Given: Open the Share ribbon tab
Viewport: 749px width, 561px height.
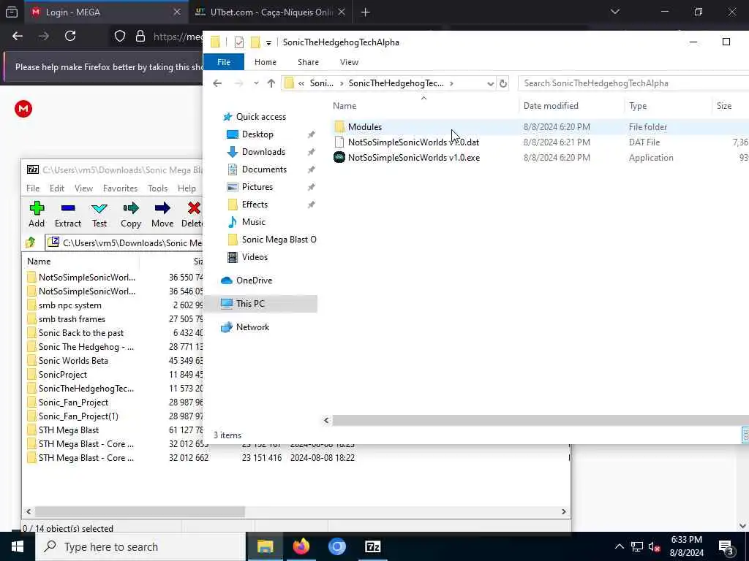Looking at the screenshot, I should 308,62.
